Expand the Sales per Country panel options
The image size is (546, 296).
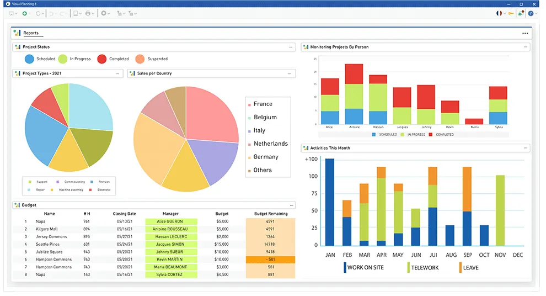tap(291, 73)
